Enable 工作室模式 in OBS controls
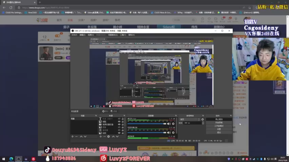The height and width of the screenshot is (162, 289). click(219, 126)
